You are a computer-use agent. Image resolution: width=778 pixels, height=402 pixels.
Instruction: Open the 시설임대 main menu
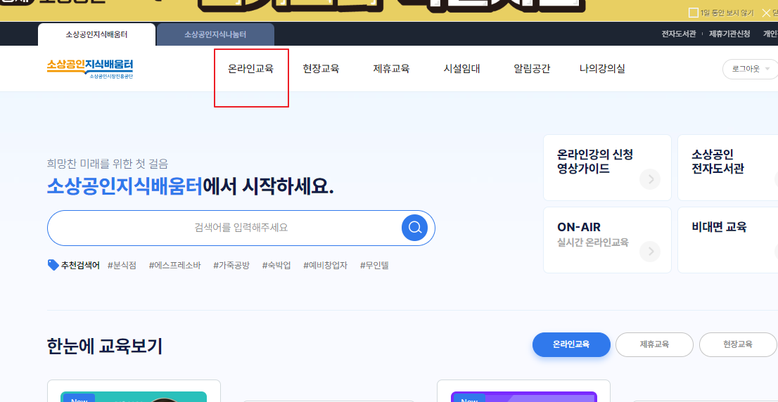point(461,69)
